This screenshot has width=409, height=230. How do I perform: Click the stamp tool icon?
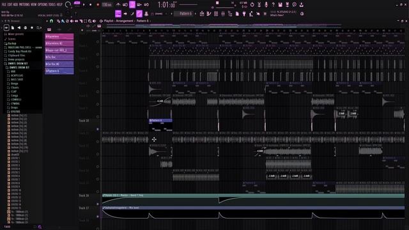tap(146, 13)
